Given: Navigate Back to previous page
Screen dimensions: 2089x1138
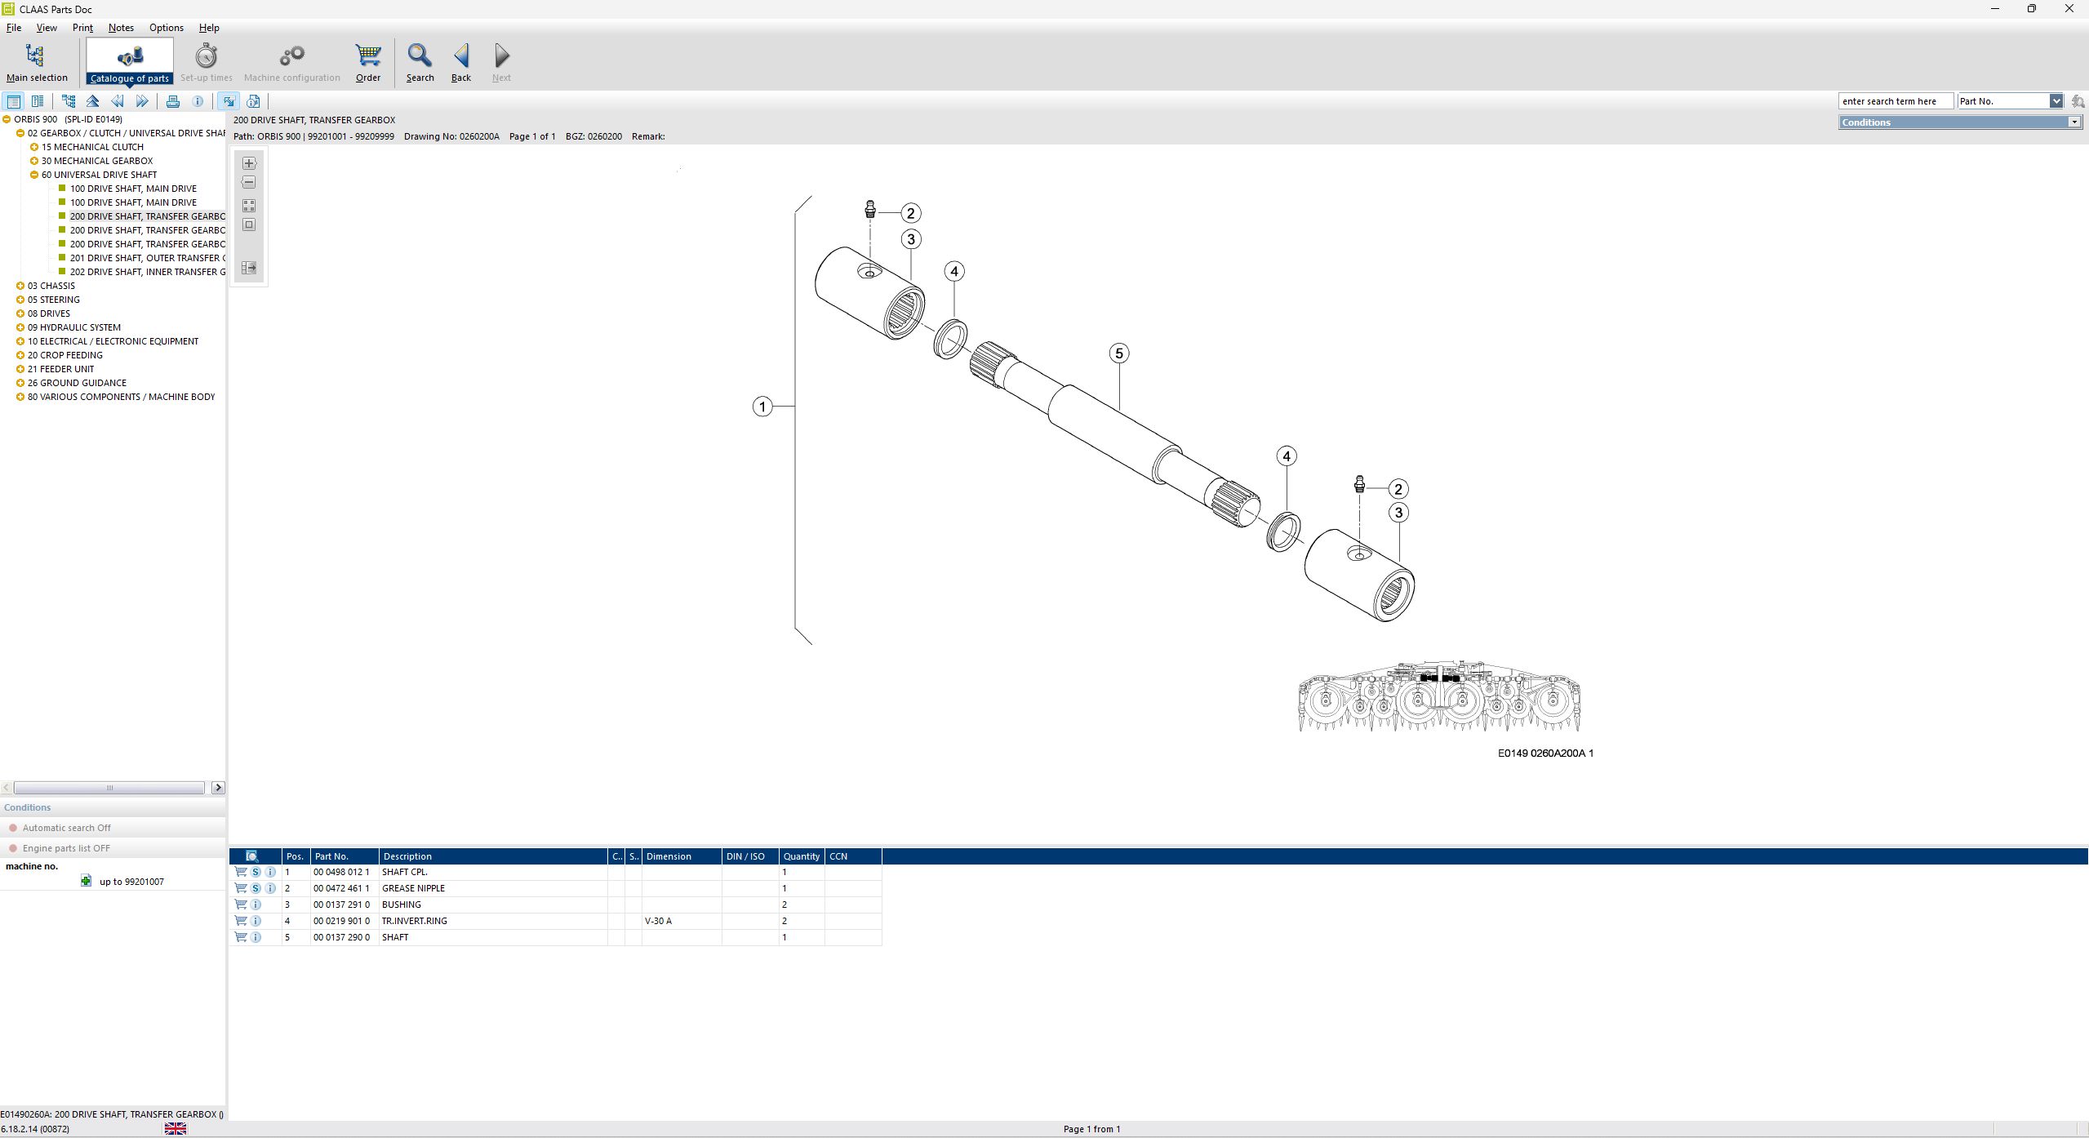Looking at the screenshot, I should (460, 61).
